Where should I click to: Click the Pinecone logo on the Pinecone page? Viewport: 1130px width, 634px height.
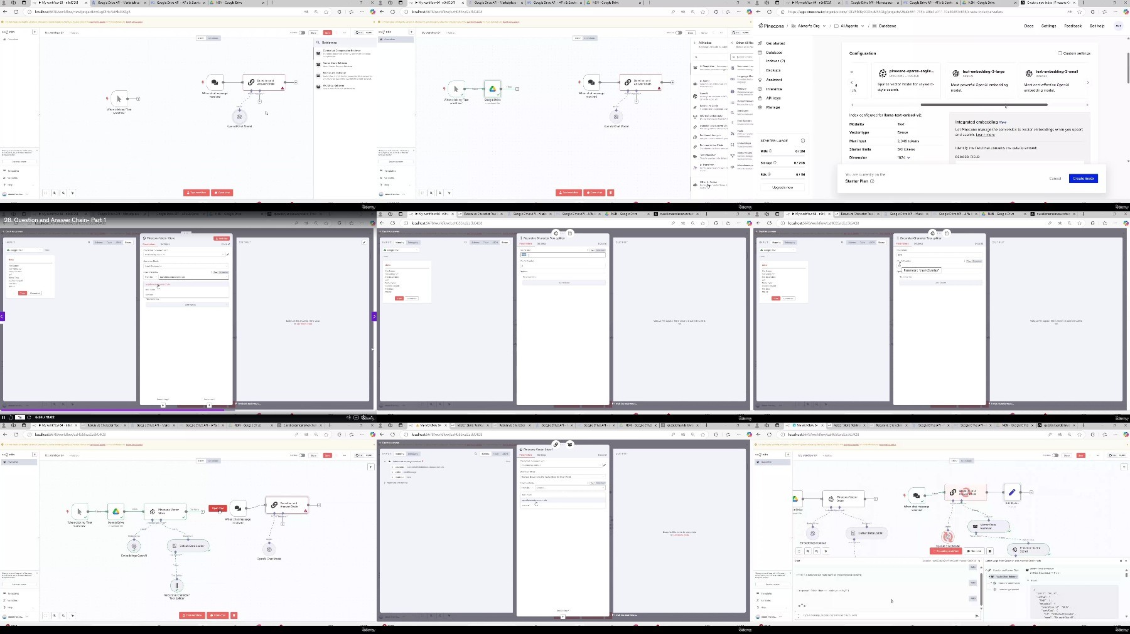point(772,26)
